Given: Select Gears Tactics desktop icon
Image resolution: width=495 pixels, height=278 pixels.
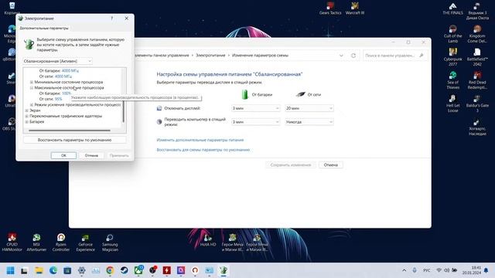Looking at the screenshot, I should point(330,8).
